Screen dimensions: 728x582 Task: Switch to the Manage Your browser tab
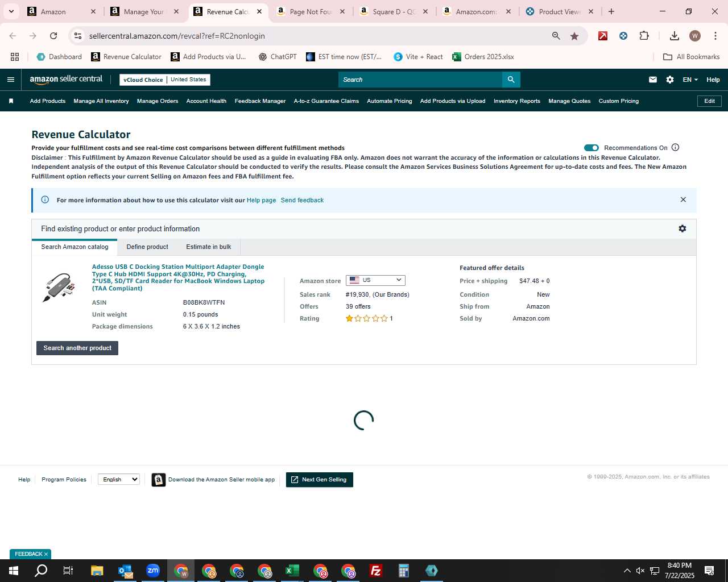click(x=144, y=11)
